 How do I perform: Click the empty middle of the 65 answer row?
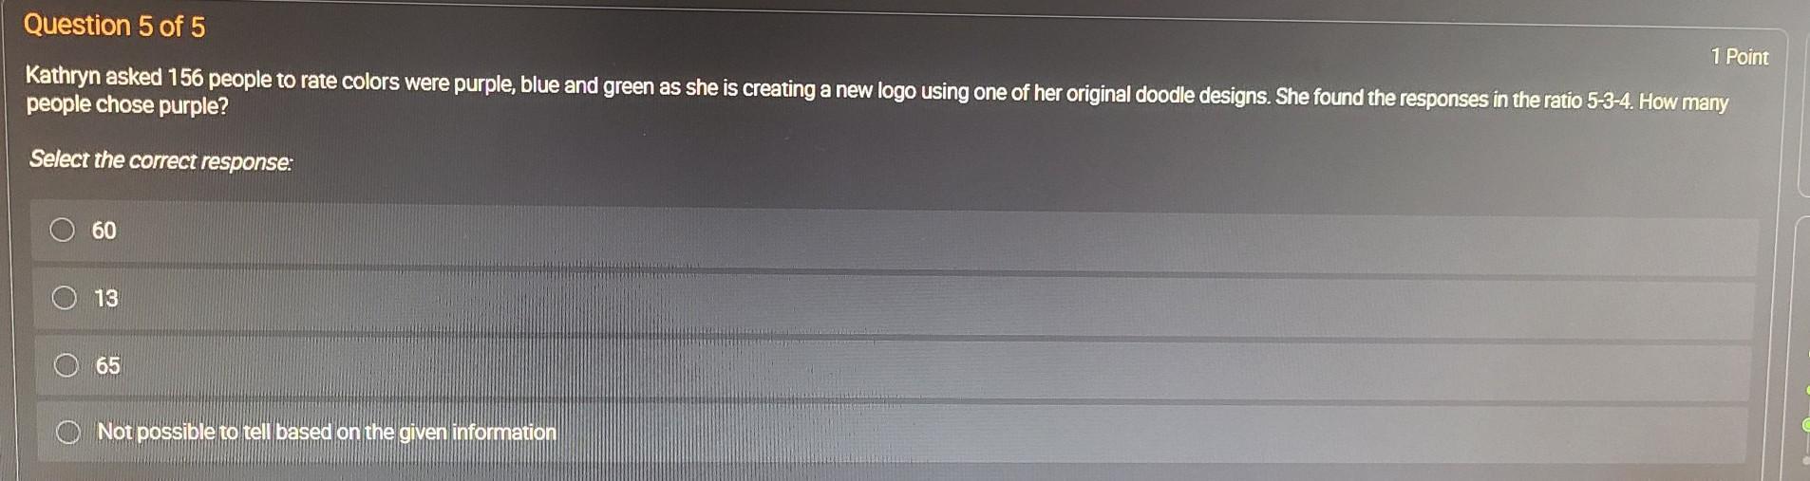click(893, 370)
